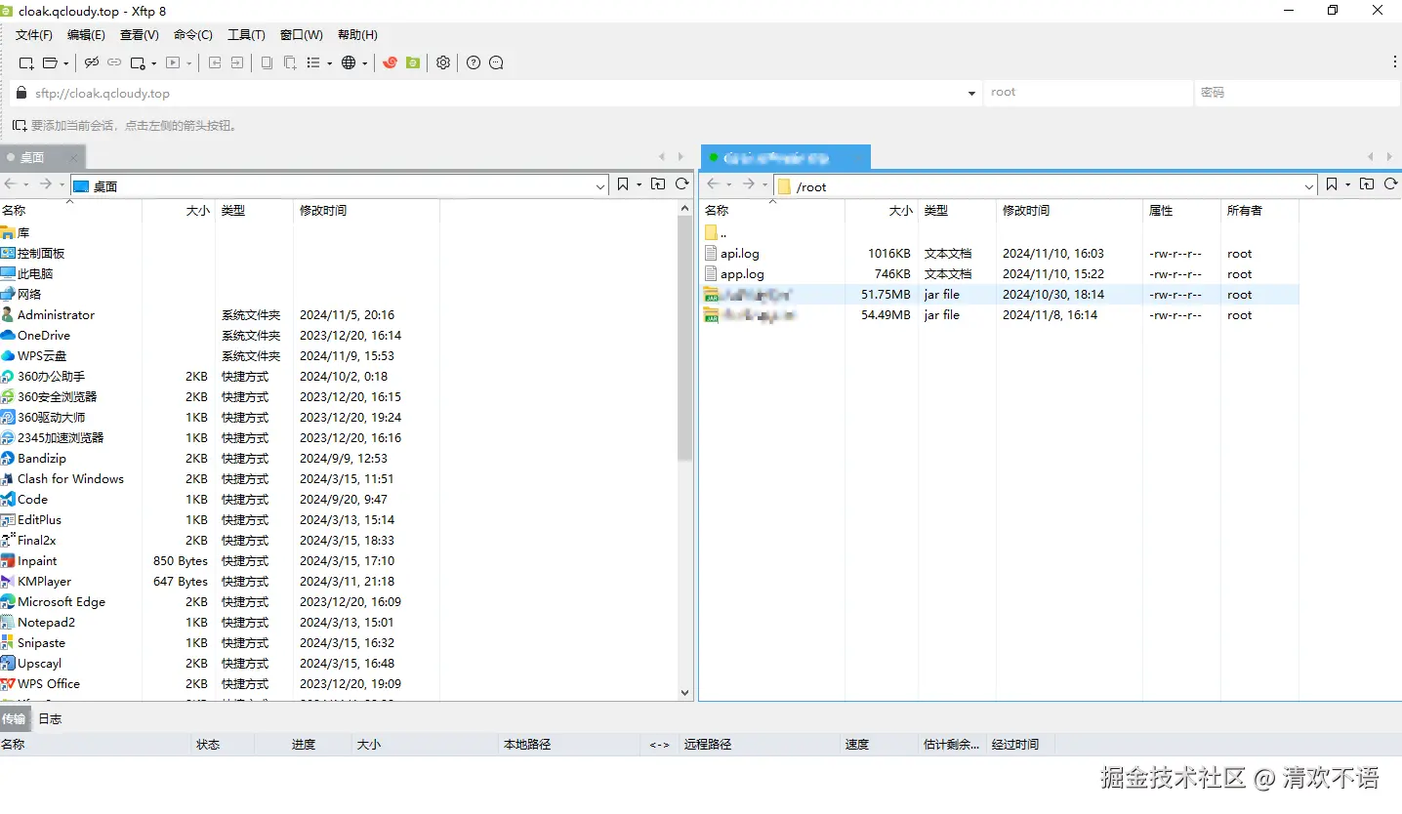Sort local files by 类型 column

(x=254, y=211)
